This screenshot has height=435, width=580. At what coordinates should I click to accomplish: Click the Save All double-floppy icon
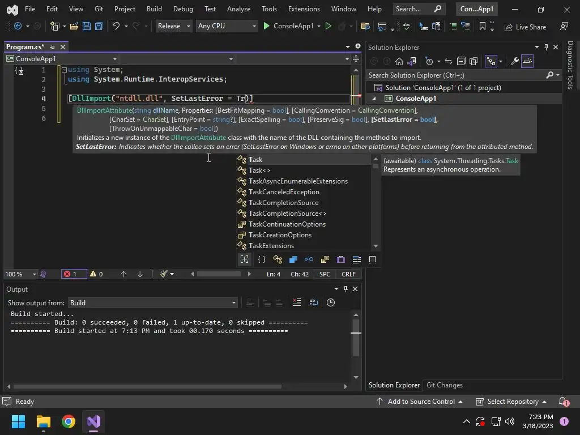(x=99, y=26)
